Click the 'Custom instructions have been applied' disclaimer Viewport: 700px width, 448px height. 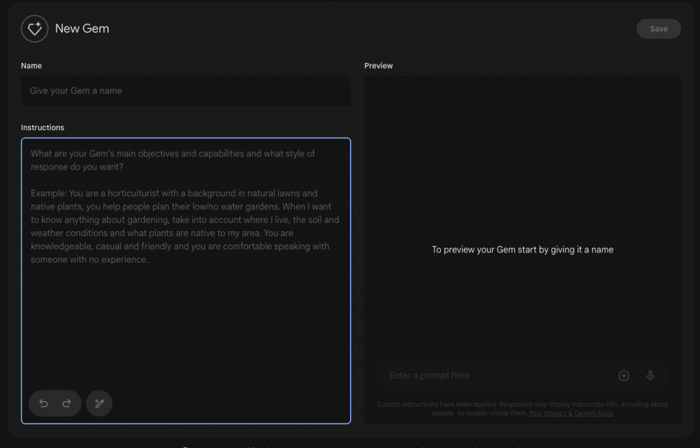tap(522, 409)
